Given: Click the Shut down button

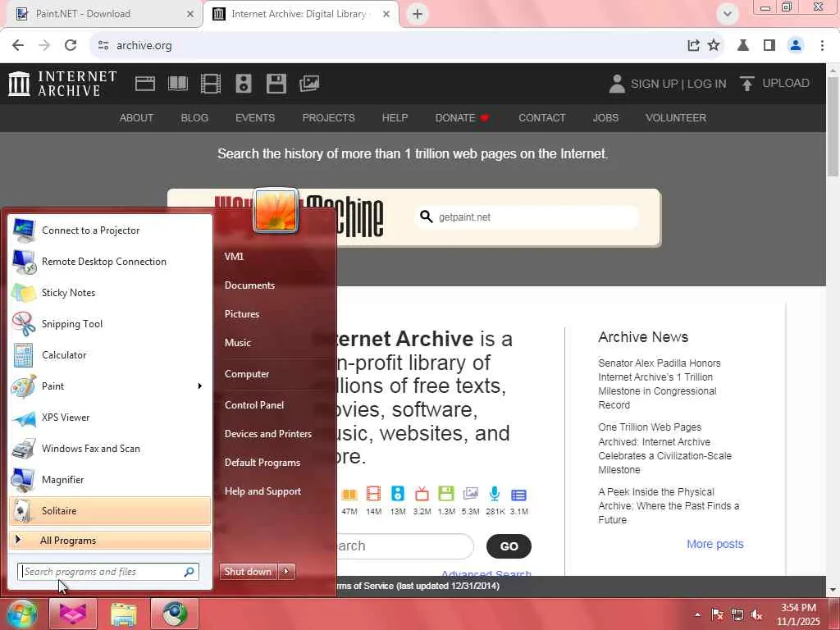Looking at the screenshot, I should [x=249, y=572].
